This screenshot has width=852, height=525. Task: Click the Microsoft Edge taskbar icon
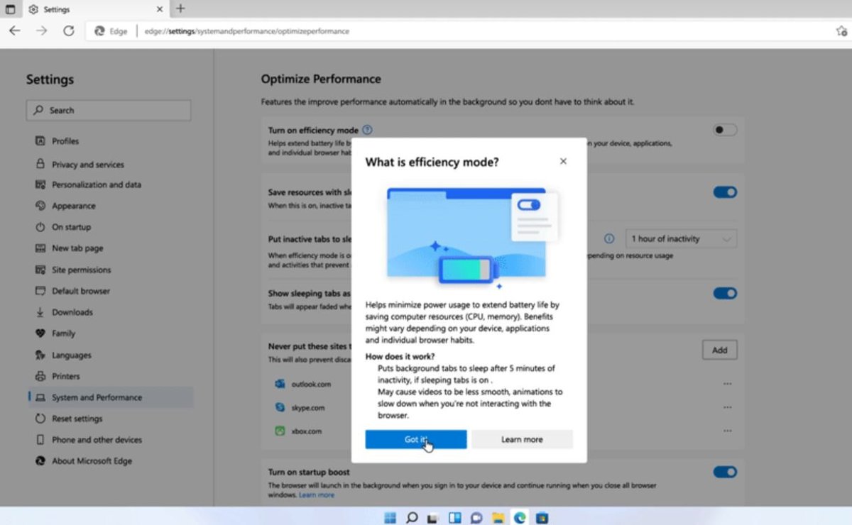tap(520, 517)
